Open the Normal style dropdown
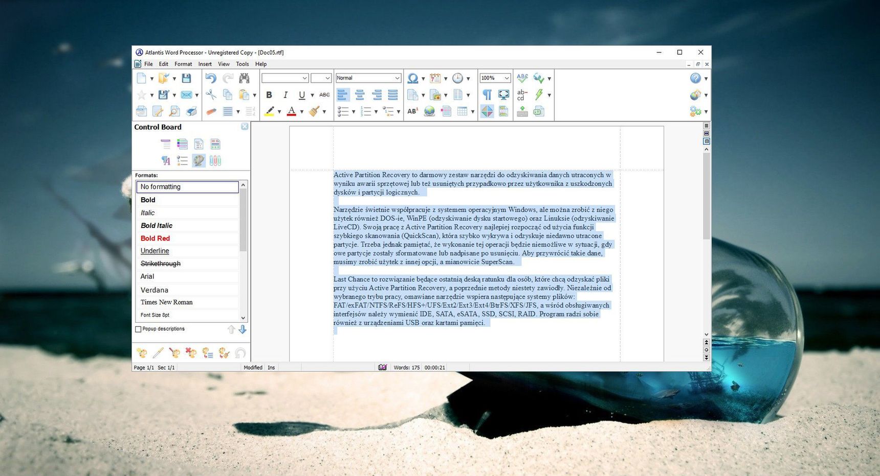Screen dimensions: 880x476 [397, 78]
